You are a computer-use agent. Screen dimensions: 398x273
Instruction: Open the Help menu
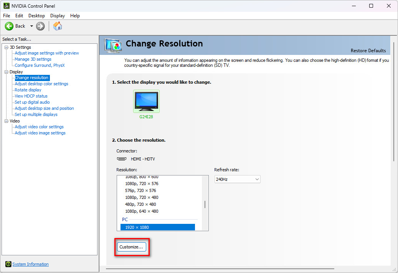pos(75,16)
